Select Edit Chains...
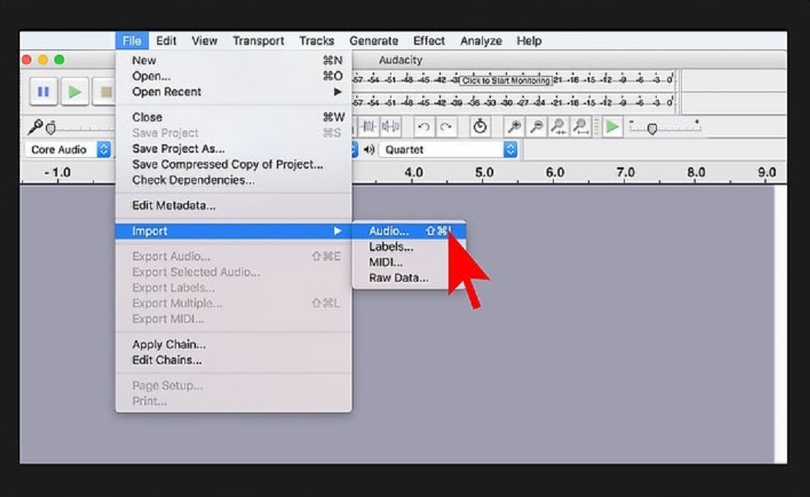 [233, 360]
